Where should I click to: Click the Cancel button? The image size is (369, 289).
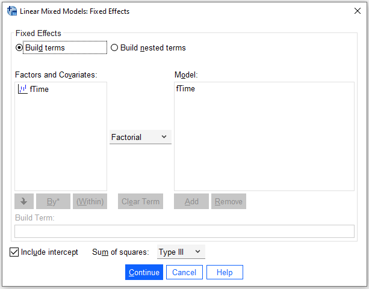(184, 272)
